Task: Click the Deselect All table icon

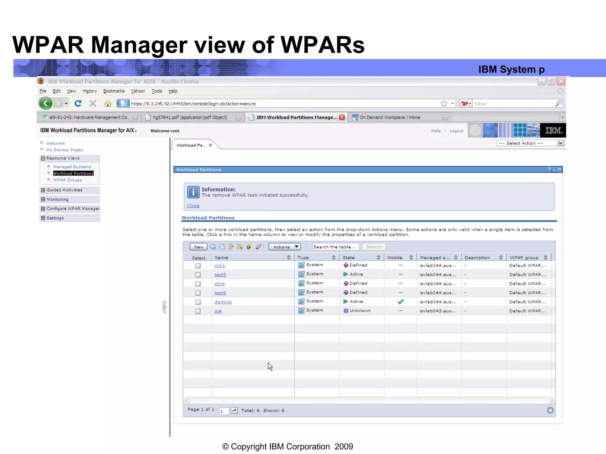Action: pos(222,247)
